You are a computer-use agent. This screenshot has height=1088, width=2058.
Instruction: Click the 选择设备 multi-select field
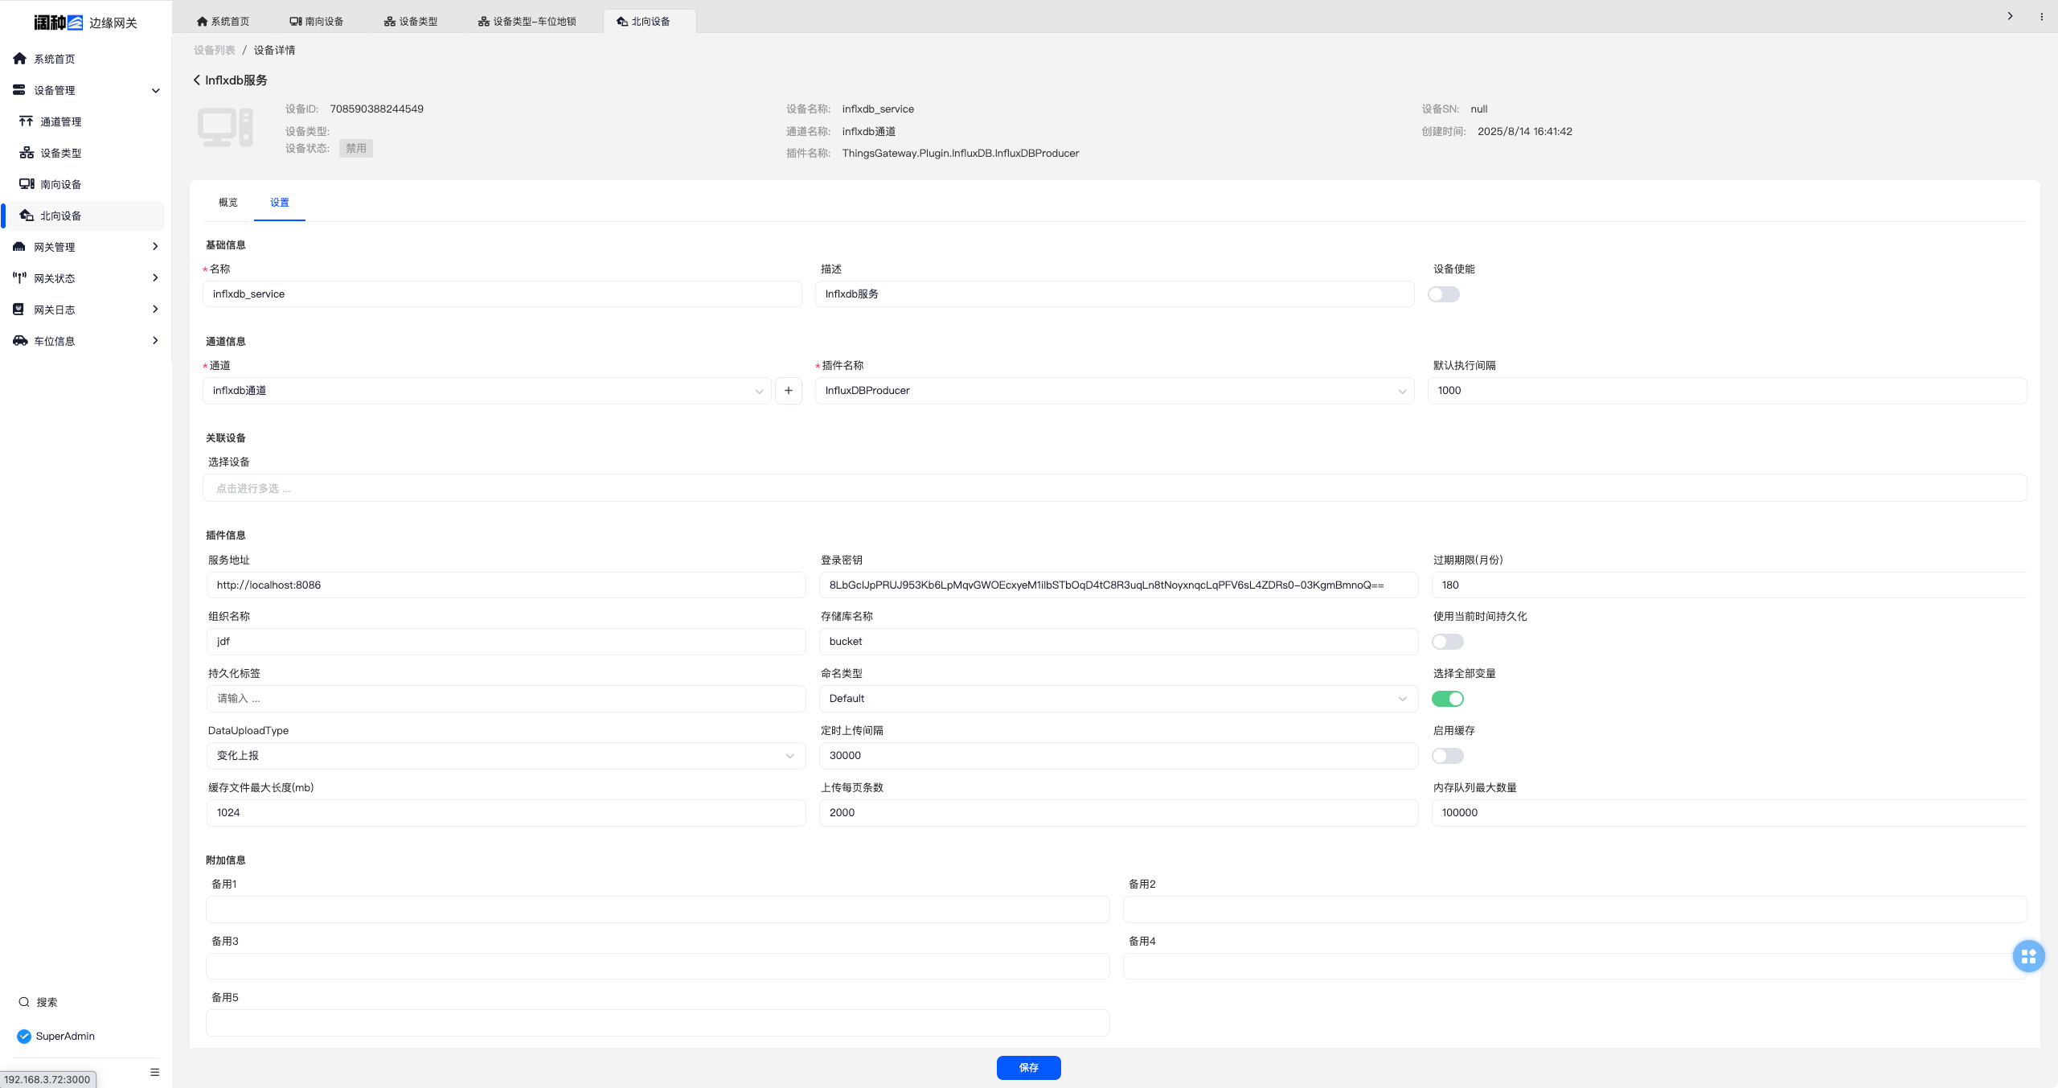click(1114, 488)
